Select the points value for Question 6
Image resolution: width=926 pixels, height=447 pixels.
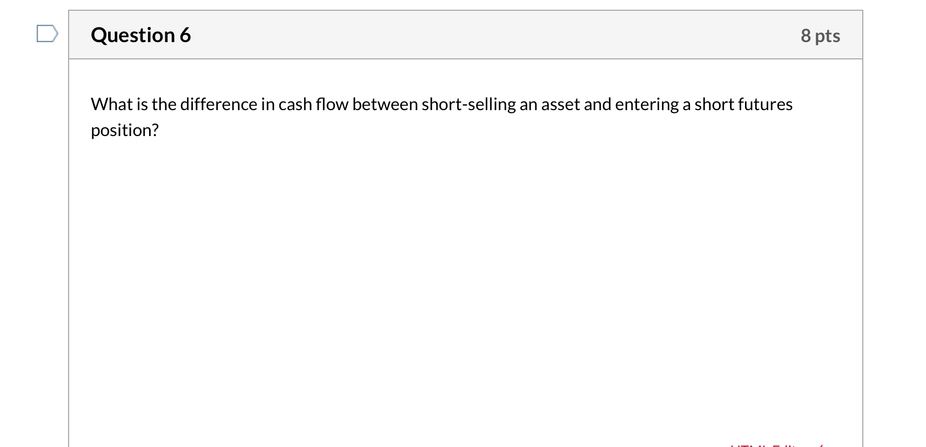click(x=821, y=35)
